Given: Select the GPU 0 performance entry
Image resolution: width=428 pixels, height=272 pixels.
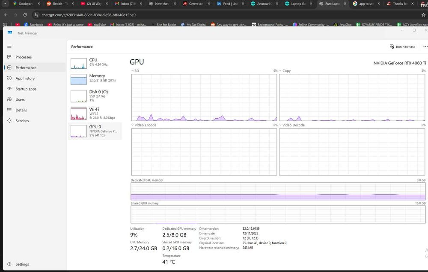Looking at the screenshot, I should (x=95, y=131).
